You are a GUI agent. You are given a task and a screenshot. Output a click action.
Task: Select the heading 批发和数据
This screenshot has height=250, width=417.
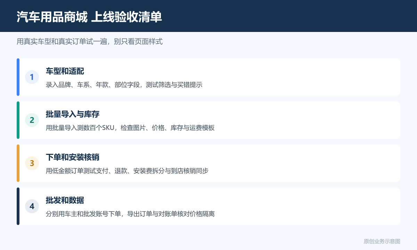[65, 200]
